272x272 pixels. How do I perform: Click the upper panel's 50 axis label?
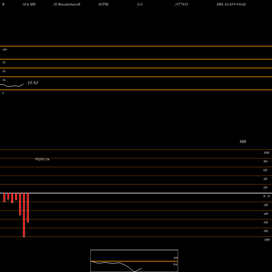[4, 71]
